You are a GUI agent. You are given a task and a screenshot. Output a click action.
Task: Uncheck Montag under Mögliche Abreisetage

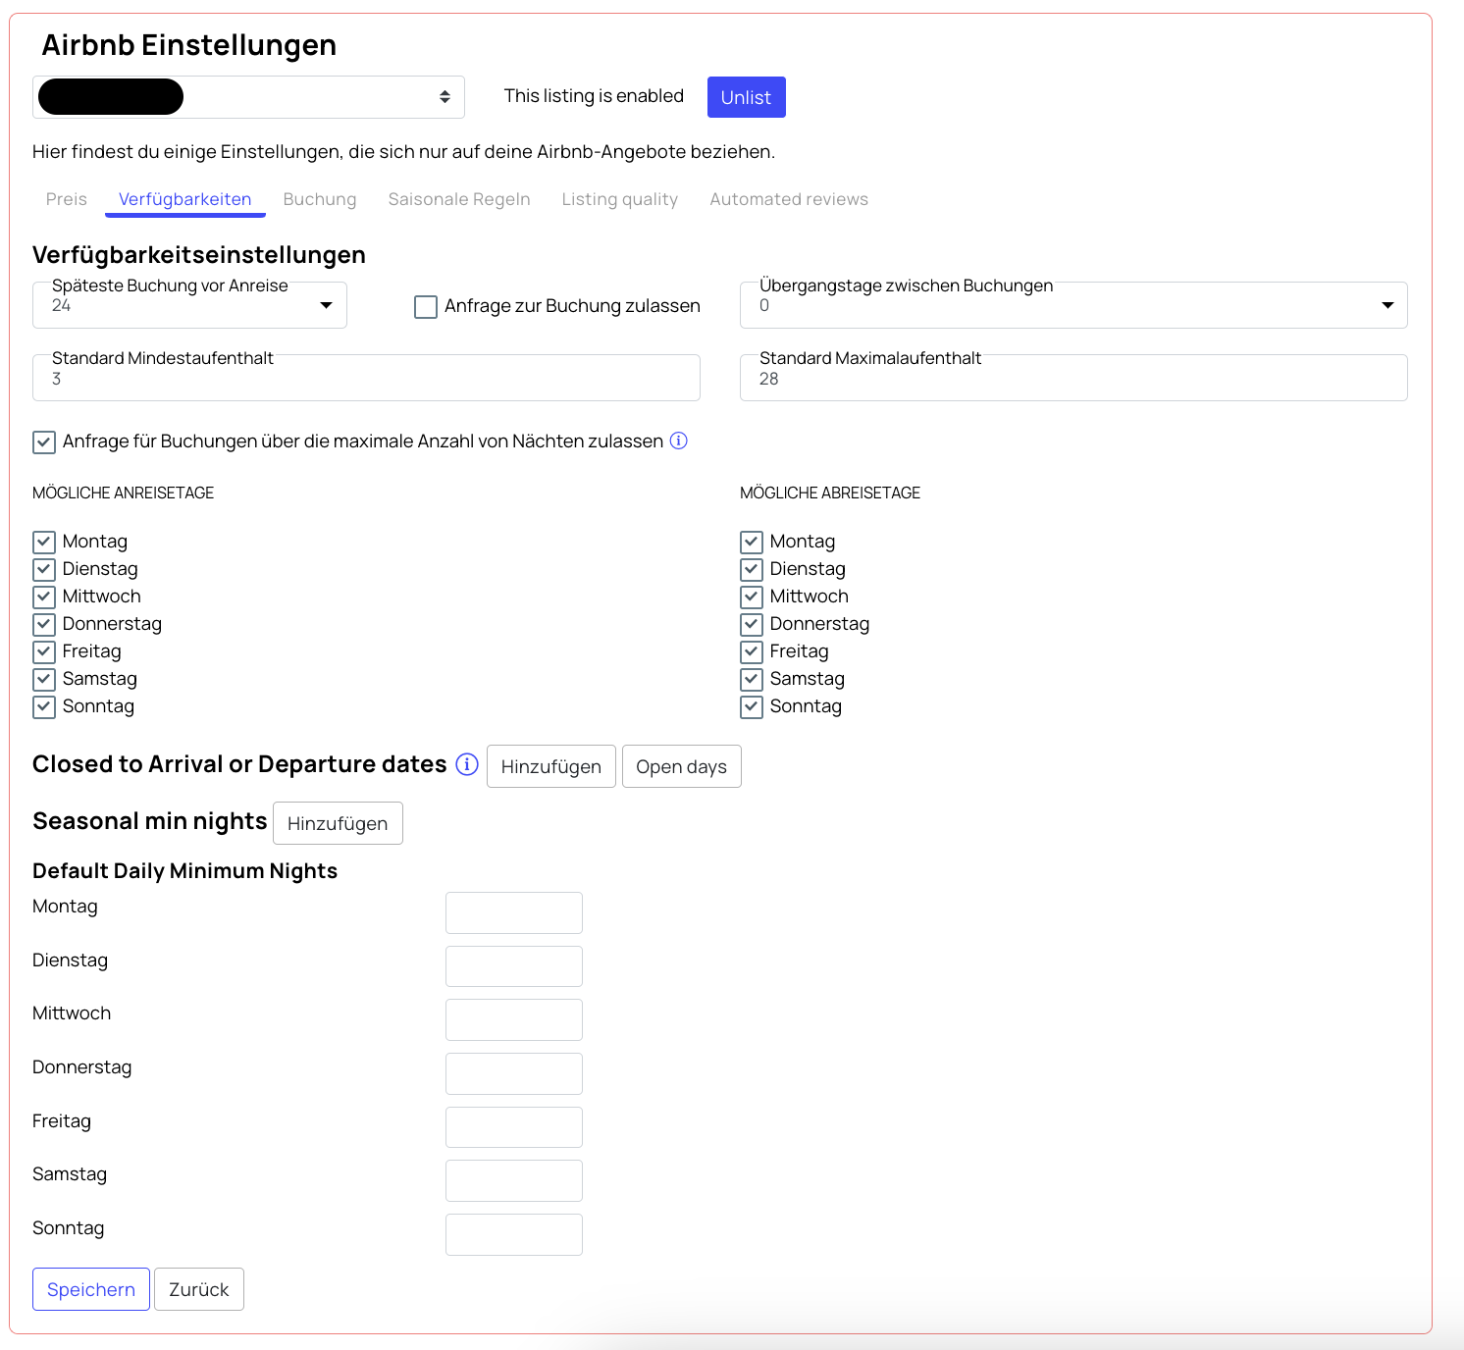tap(752, 542)
